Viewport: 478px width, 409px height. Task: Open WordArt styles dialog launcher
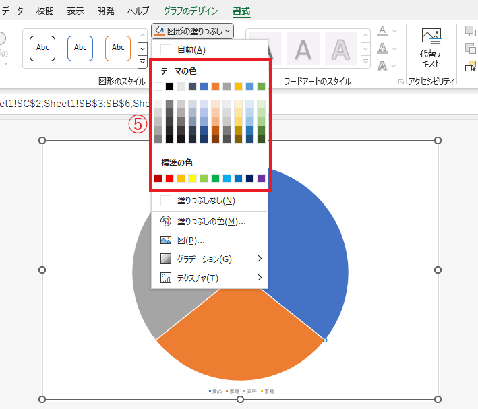(x=402, y=82)
